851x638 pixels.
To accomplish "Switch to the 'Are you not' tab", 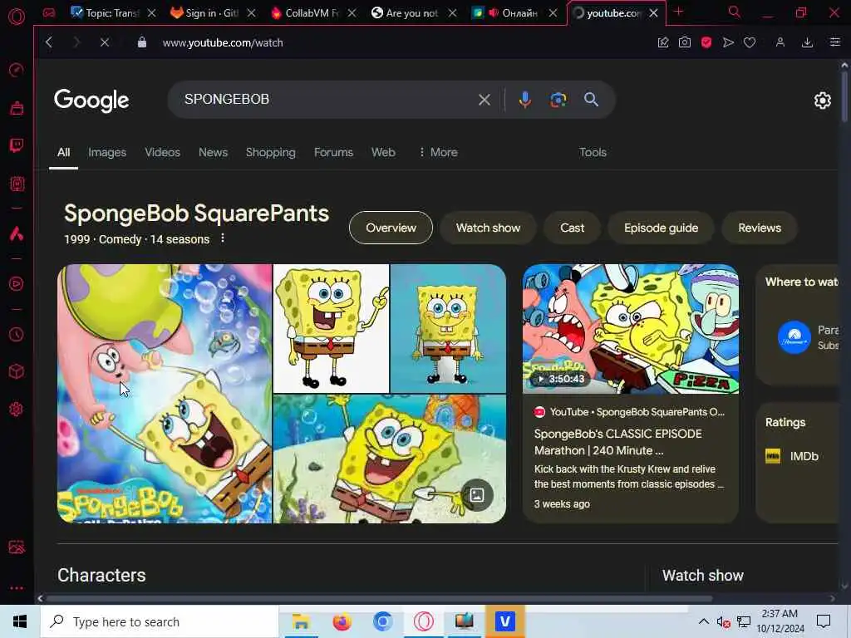I will point(413,13).
